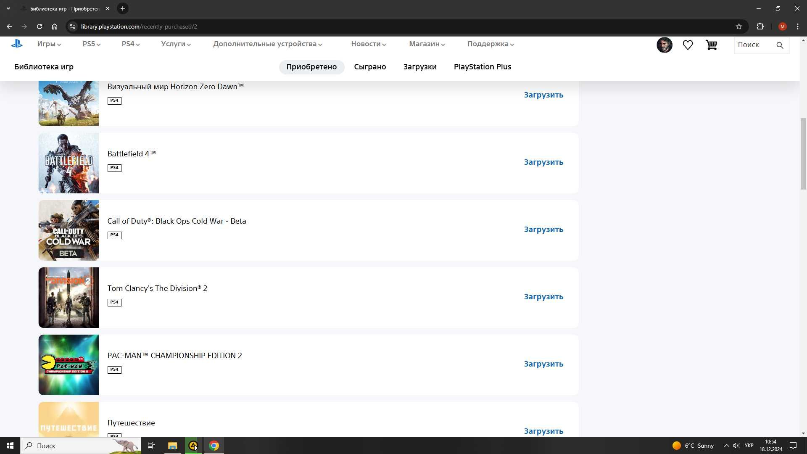Open the wishlist heart icon
This screenshot has width=807, height=454.
(688, 45)
